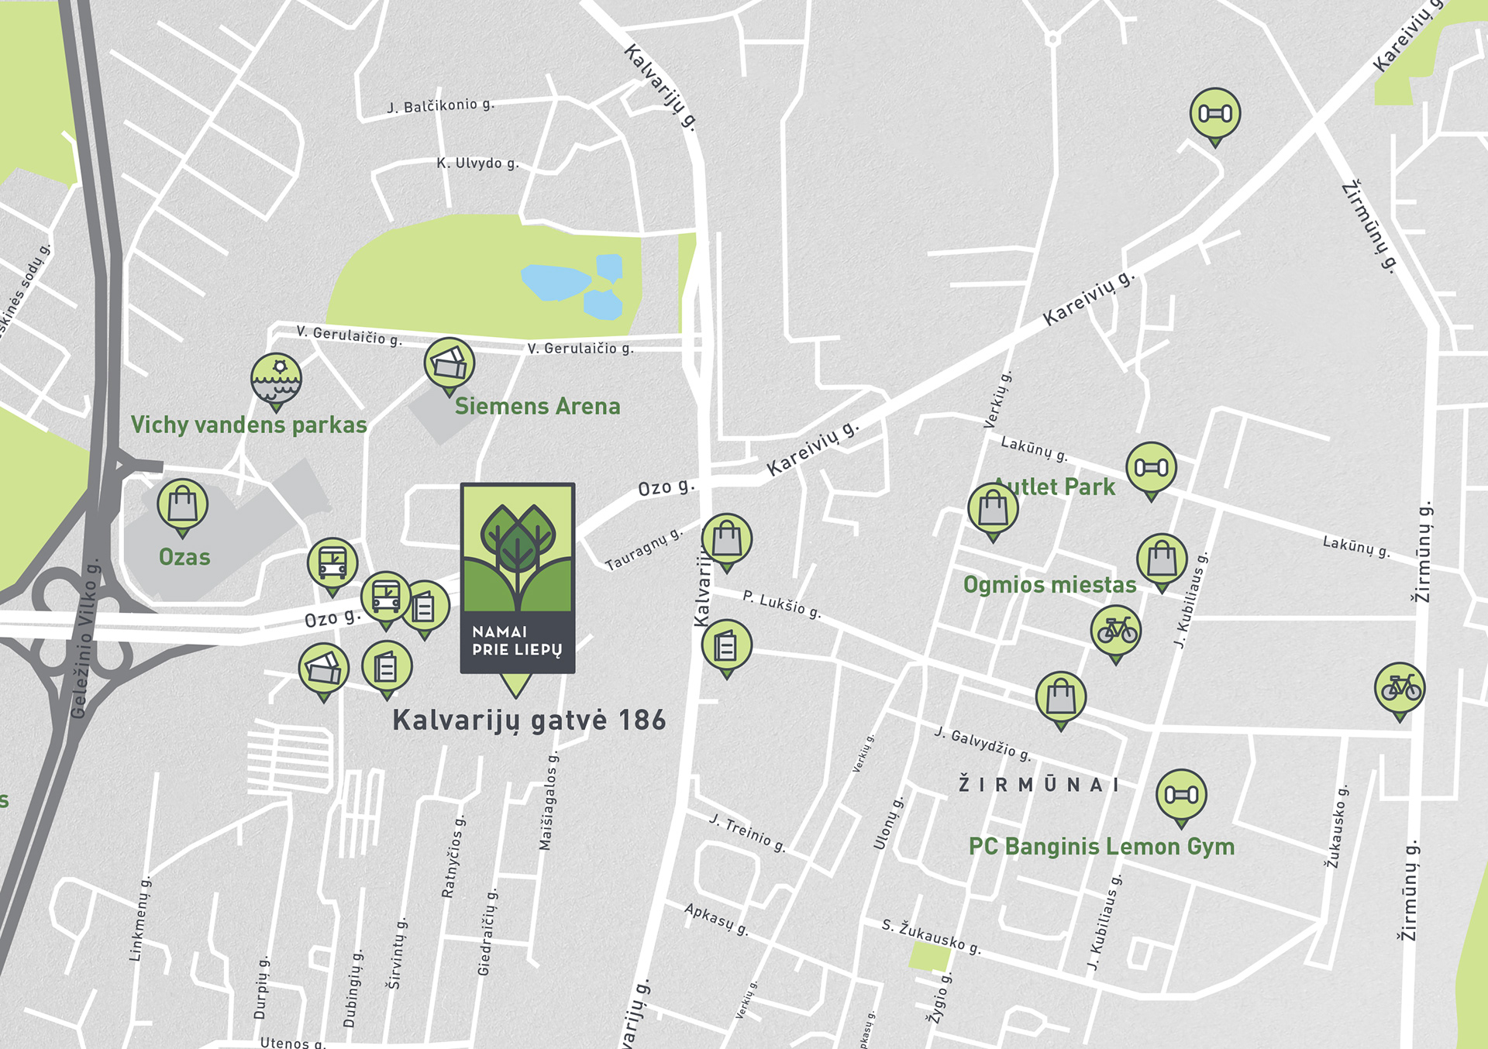Click the ŽIRMŪNAI district label
Screen dimensions: 1488x1049
coord(1039,785)
